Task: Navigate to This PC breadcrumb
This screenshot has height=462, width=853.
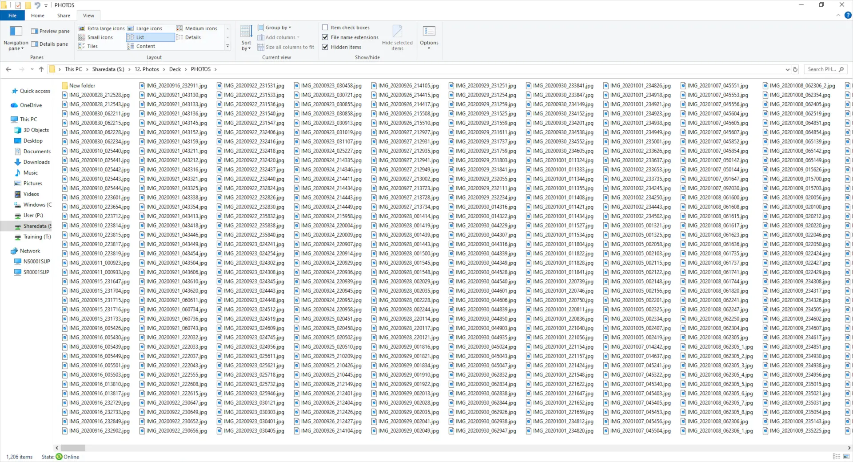Action: pyautogui.click(x=73, y=69)
